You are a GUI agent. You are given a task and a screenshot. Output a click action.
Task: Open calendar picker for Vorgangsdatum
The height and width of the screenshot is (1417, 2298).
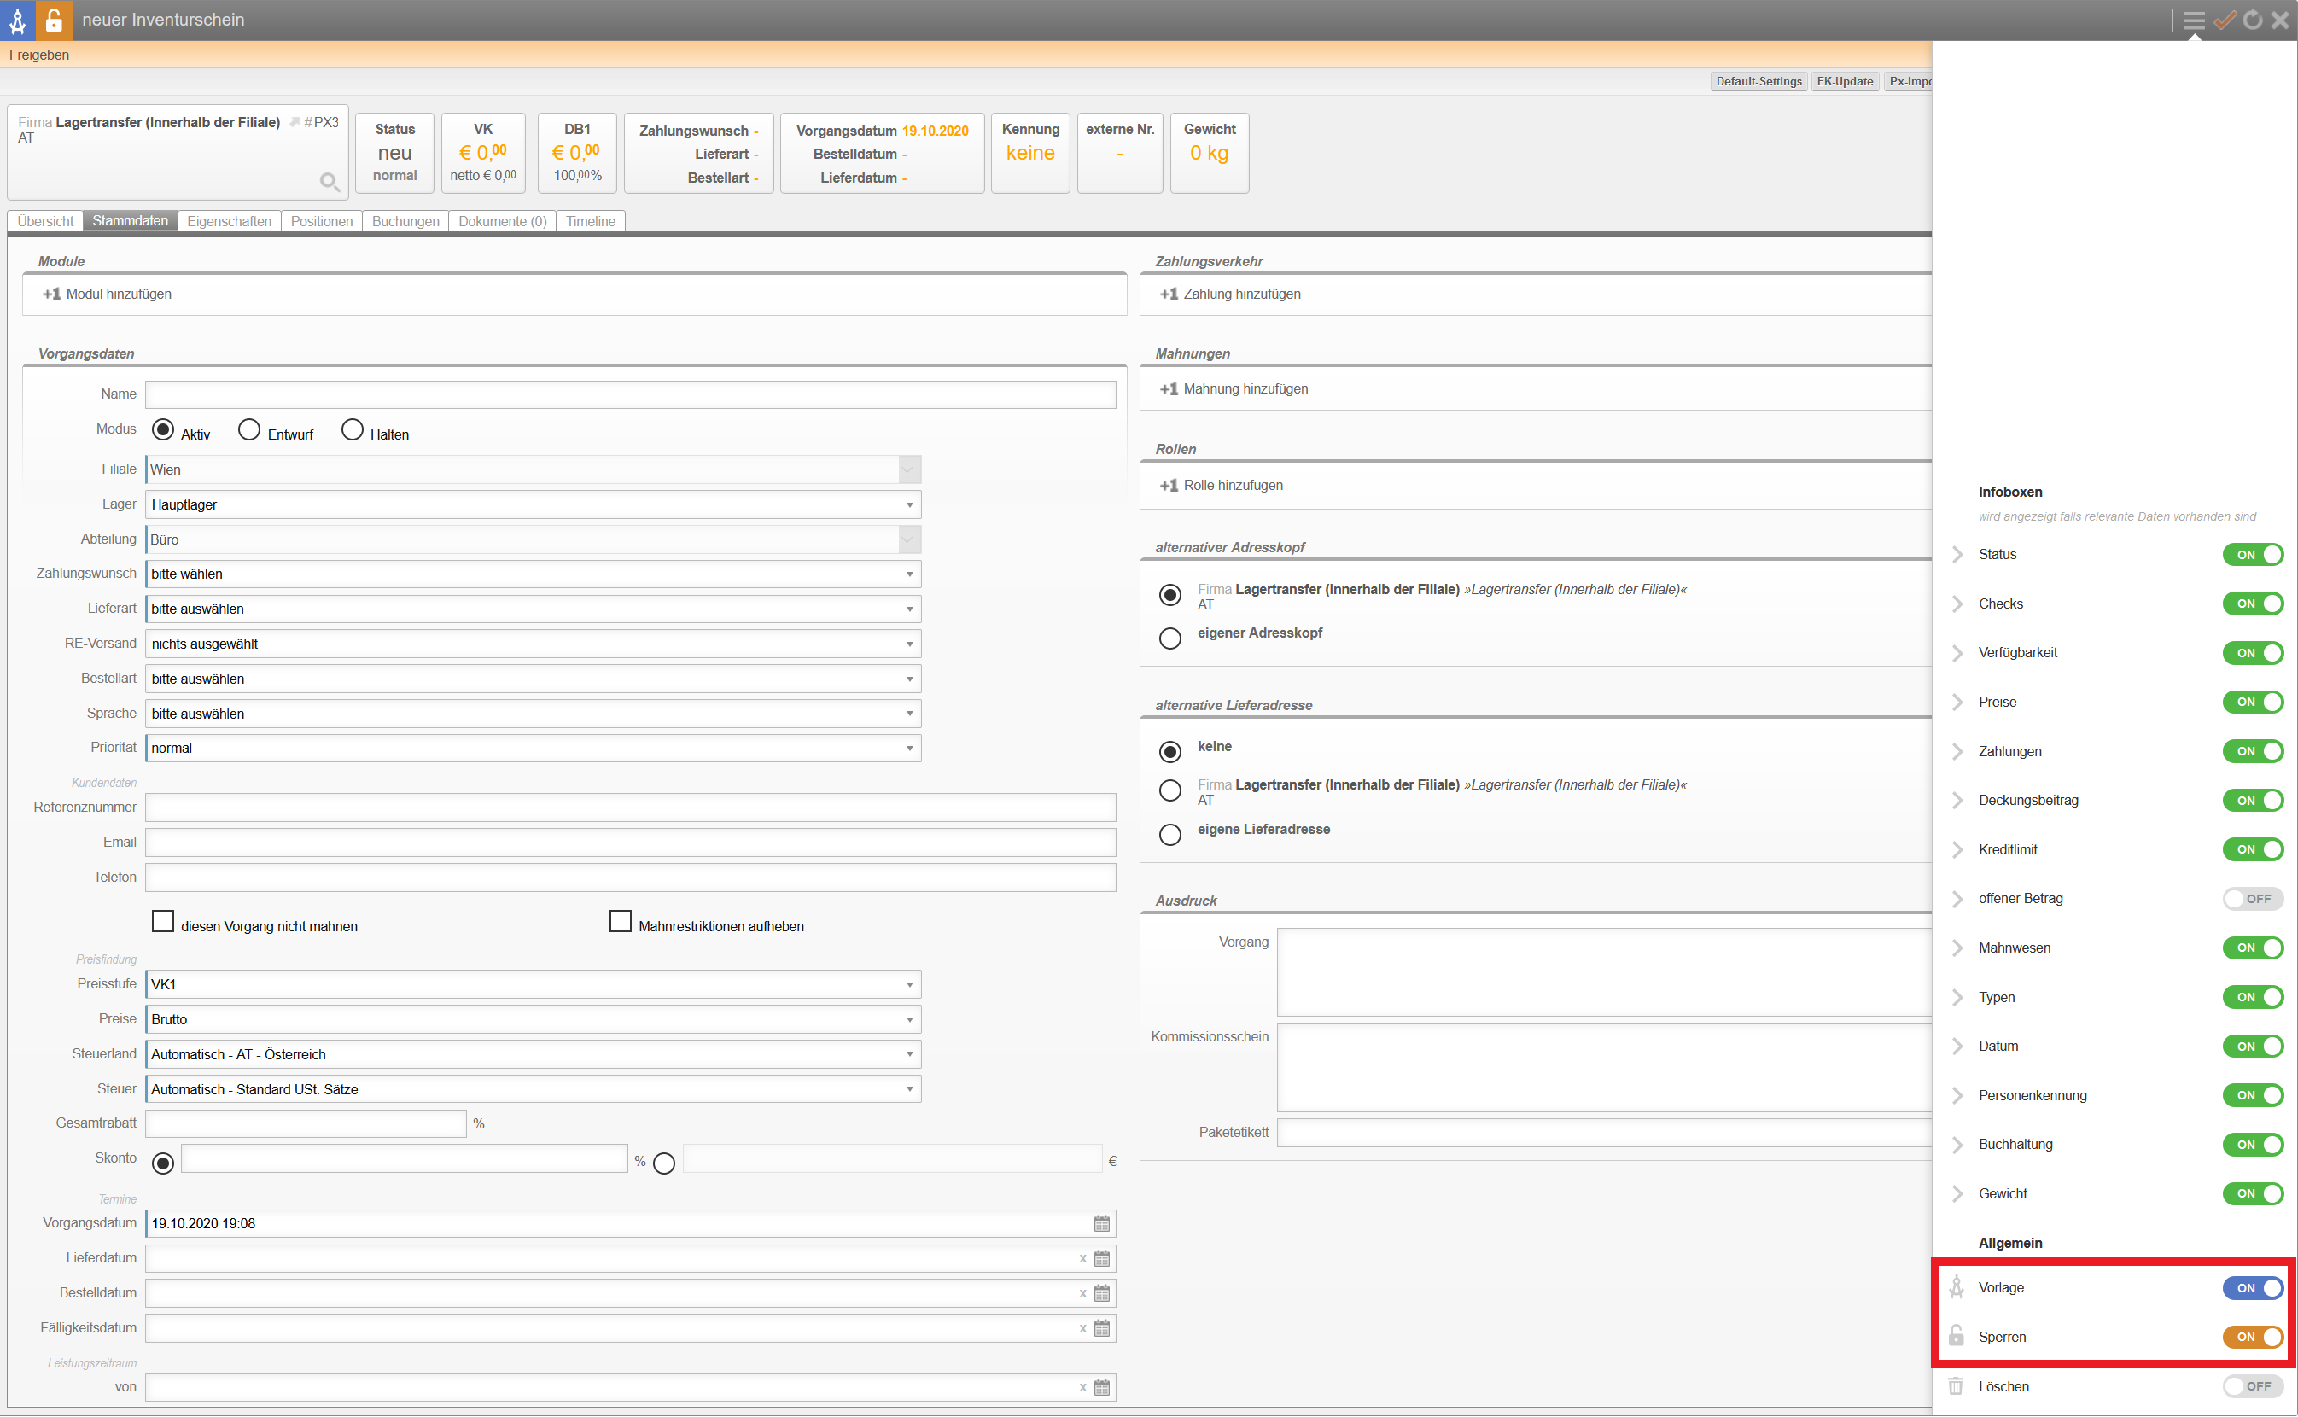1102,1223
